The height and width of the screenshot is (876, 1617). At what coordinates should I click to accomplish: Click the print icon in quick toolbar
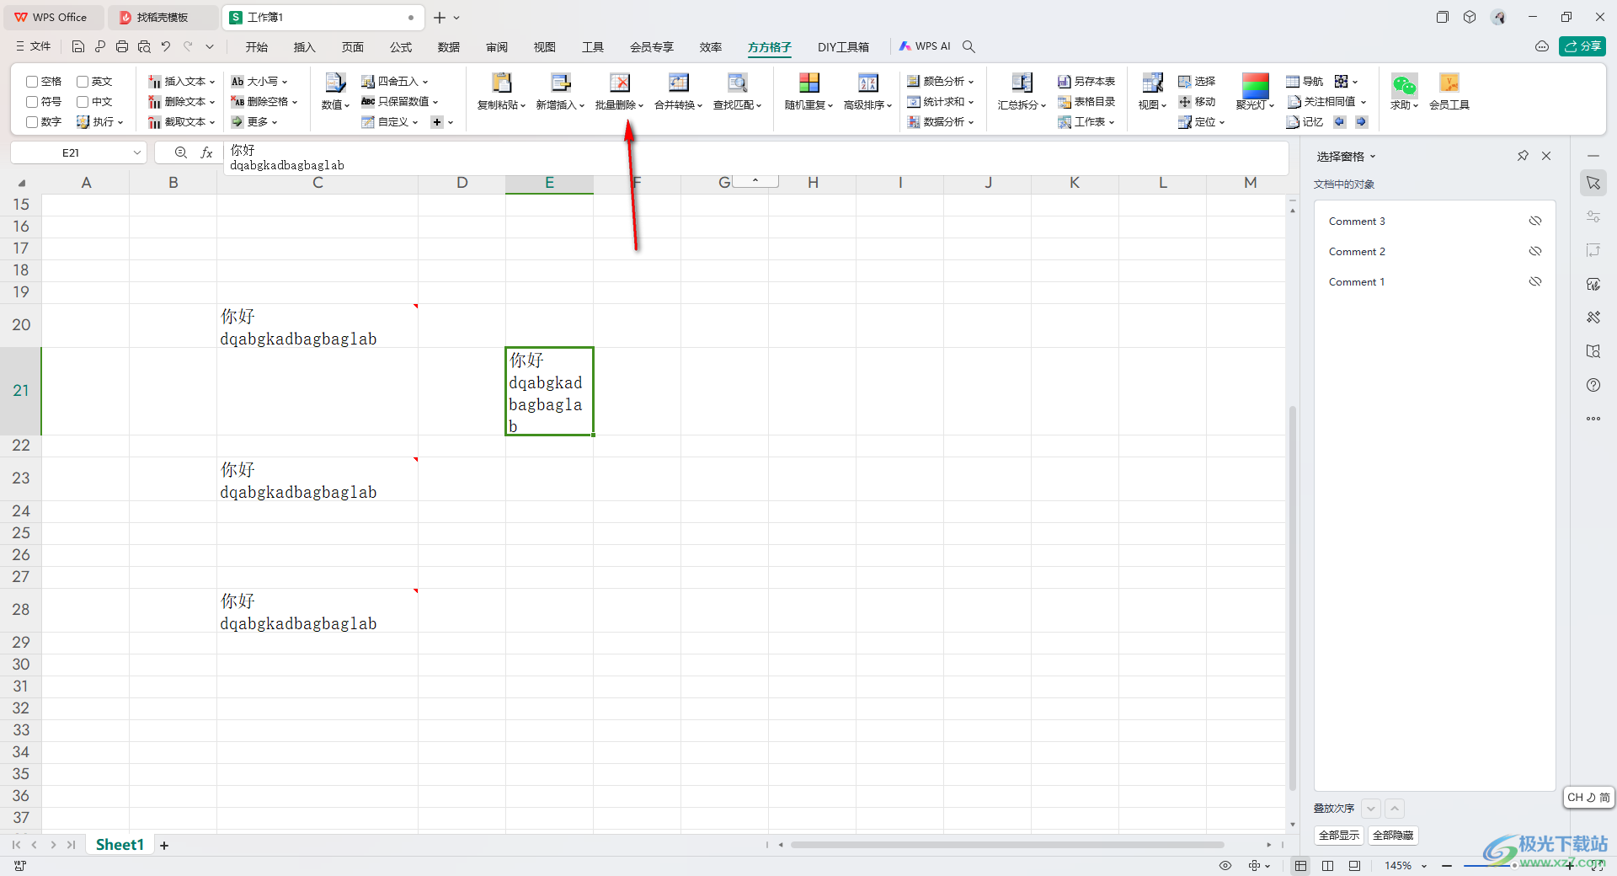tap(122, 47)
